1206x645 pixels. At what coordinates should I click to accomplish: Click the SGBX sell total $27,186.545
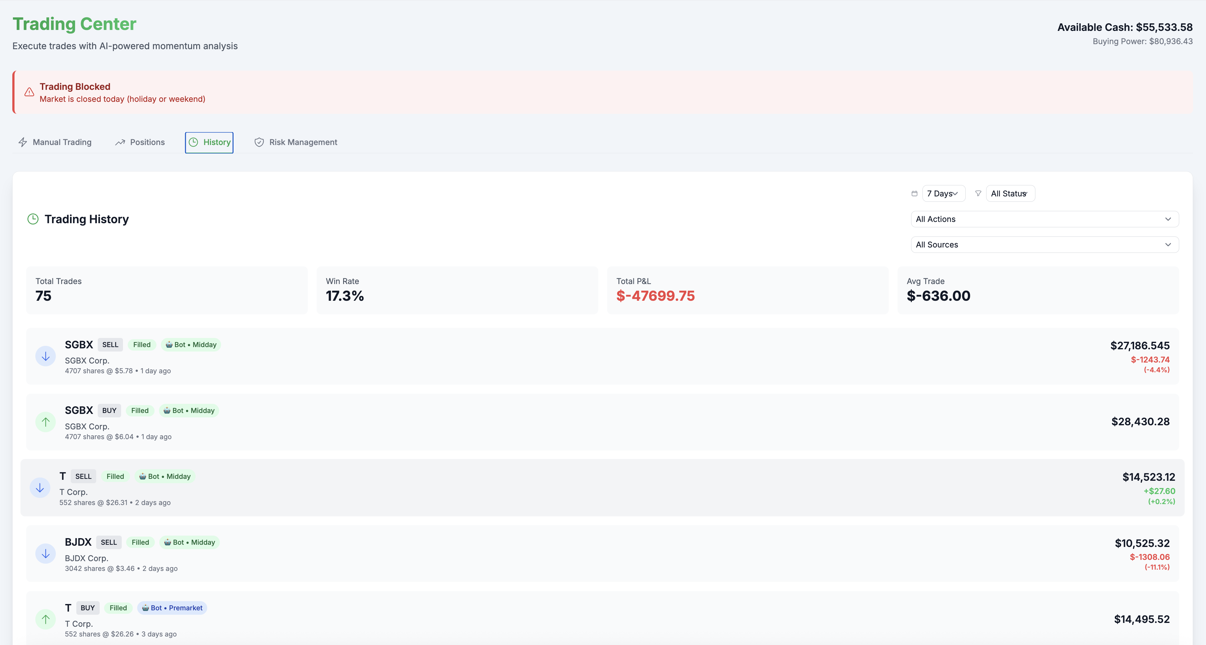[1140, 346]
